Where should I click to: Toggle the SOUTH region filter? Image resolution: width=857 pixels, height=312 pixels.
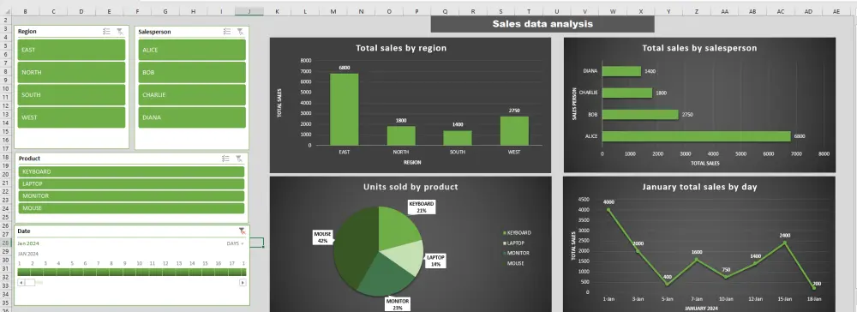(x=71, y=94)
